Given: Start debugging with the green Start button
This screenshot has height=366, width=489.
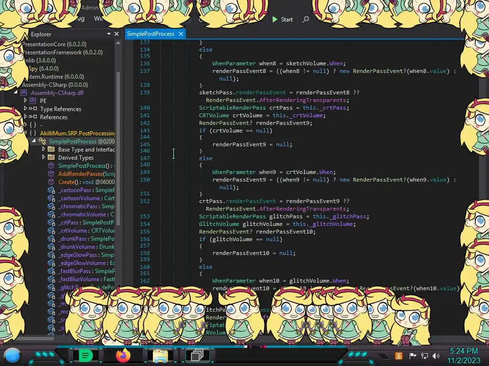Looking at the screenshot, I should pos(282,19).
